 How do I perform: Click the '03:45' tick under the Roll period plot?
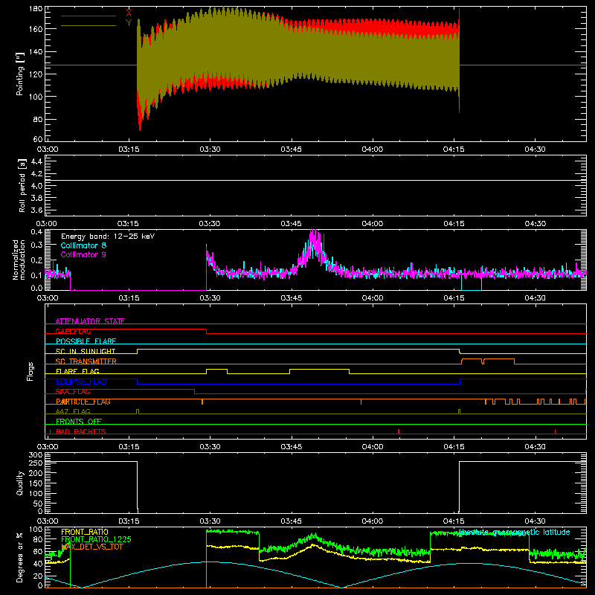[x=291, y=224]
